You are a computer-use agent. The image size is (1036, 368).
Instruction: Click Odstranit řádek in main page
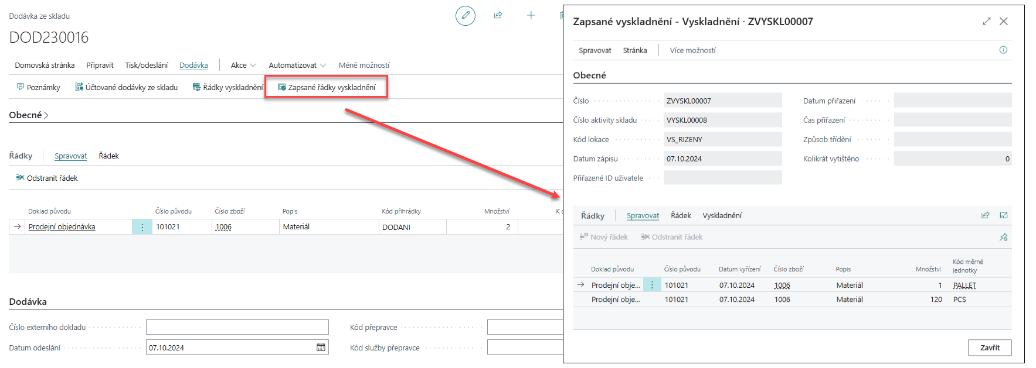[47, 178]
